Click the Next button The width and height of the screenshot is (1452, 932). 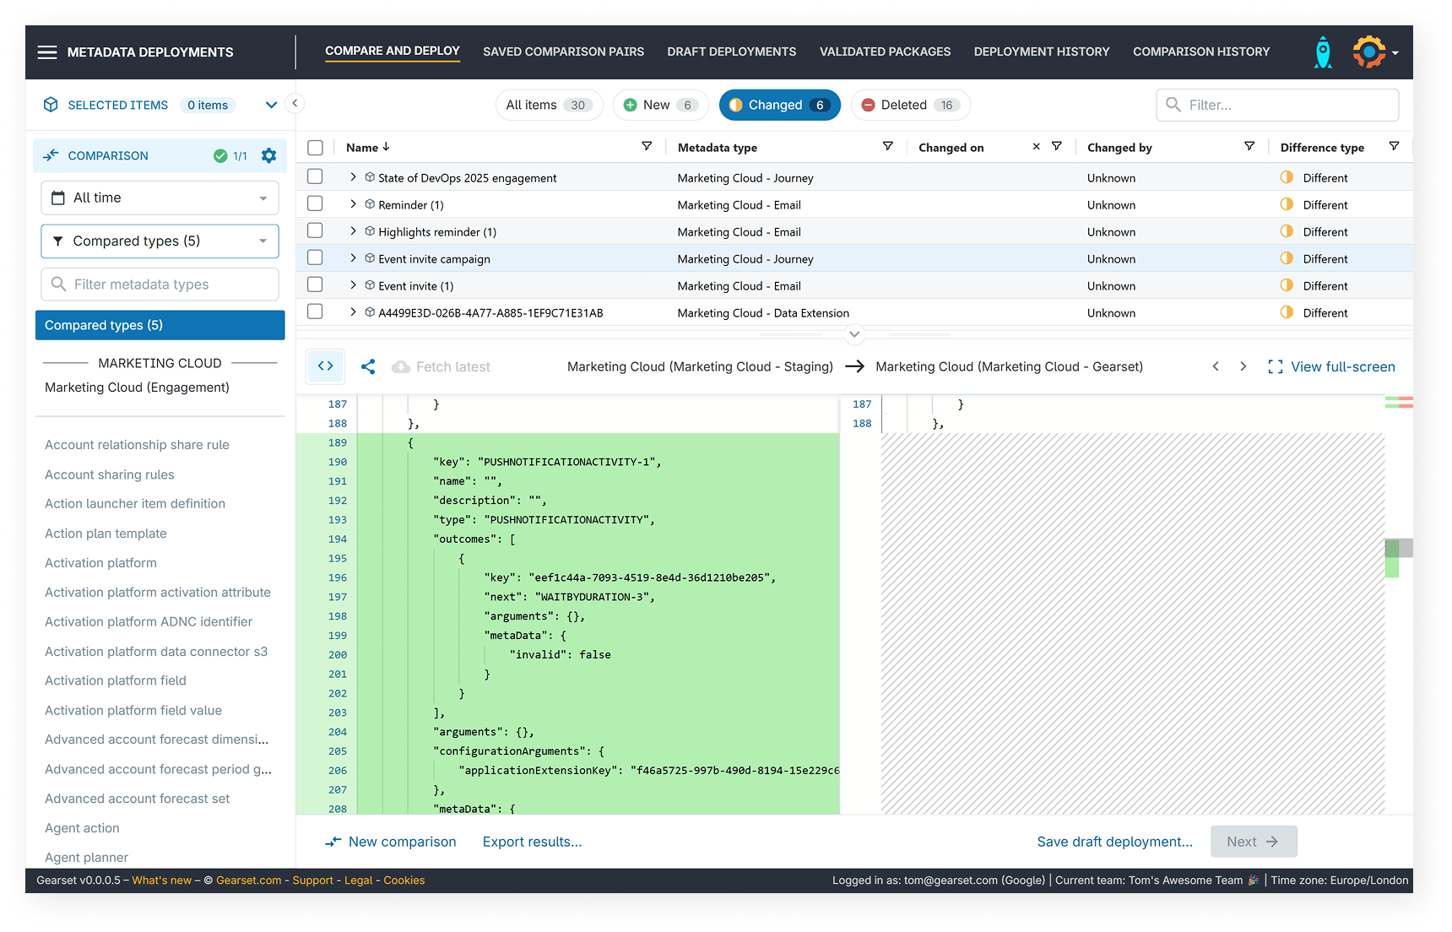click(1253, 841)
